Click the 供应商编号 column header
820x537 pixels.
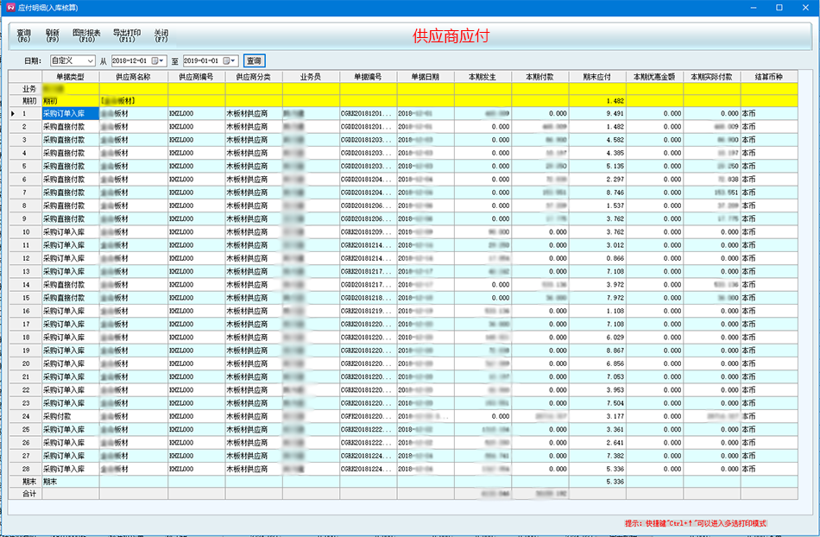pos(197,77)
